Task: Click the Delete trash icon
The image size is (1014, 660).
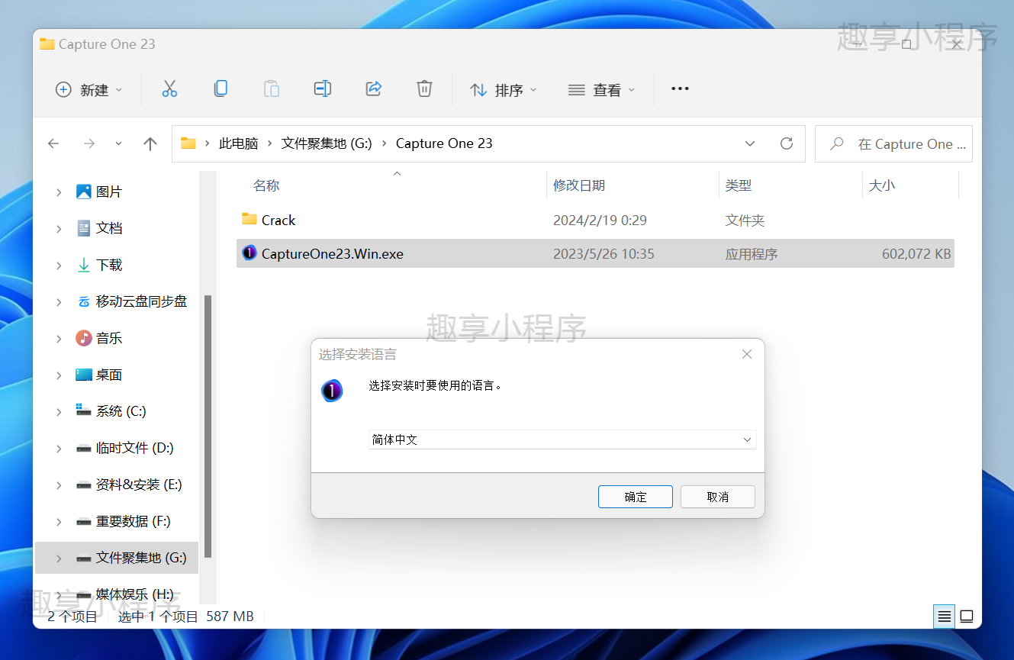Action: (425, 89)
